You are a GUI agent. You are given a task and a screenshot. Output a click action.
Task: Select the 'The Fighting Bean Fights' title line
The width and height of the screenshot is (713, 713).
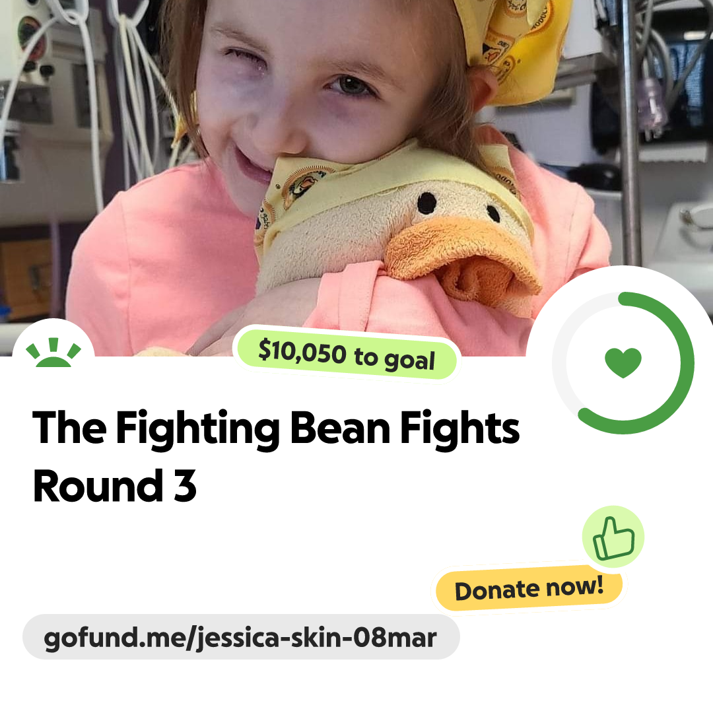pyautogui.click(x=276, y=428)
